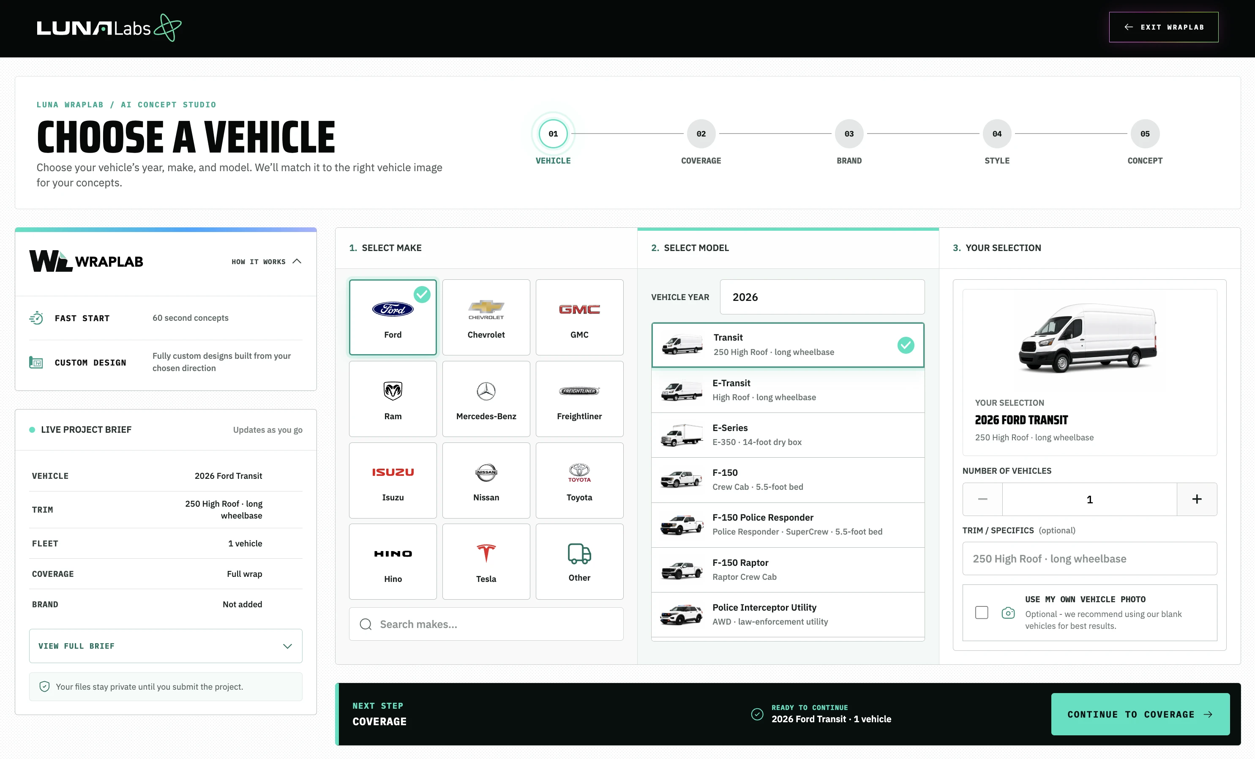
Task: Select the Ford make logo
Action: click(393, 309)
